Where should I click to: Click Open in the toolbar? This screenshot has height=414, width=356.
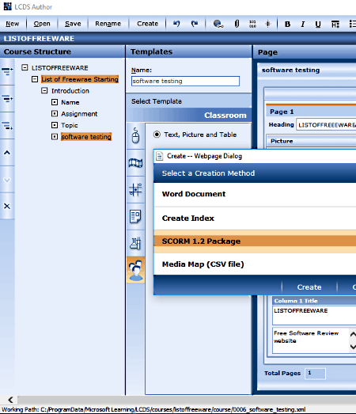pyautogui.click(x=42, y=24)
